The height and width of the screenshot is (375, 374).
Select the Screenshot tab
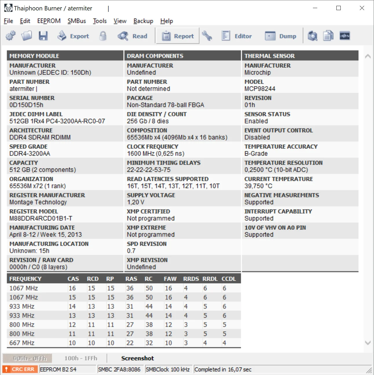click(x=137, y=358)
